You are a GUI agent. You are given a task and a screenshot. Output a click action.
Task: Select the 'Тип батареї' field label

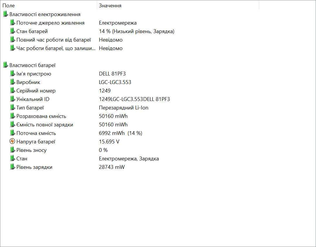[30, 107]
